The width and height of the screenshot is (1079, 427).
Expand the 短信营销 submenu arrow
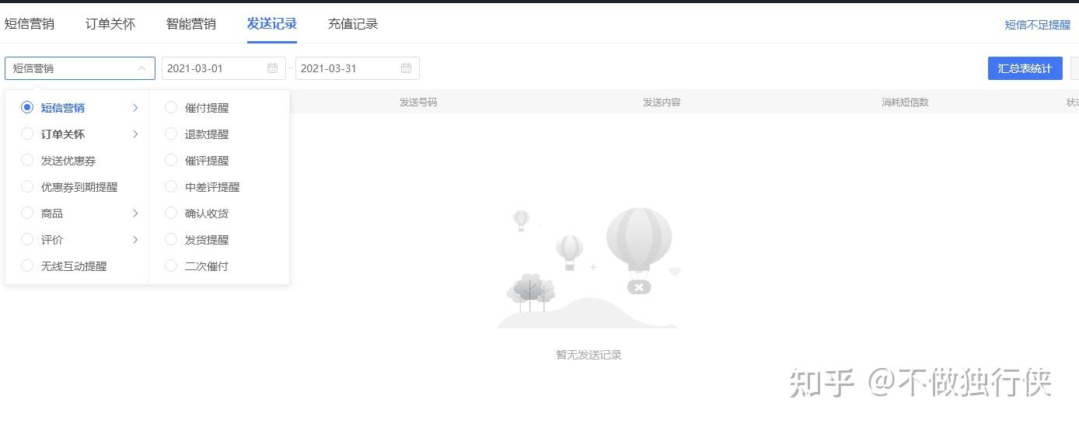tap(135, 108)
